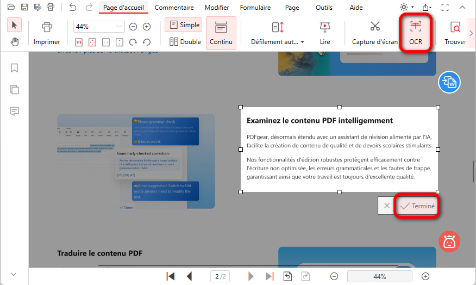Switch to Simple page view

click(184, 25)
